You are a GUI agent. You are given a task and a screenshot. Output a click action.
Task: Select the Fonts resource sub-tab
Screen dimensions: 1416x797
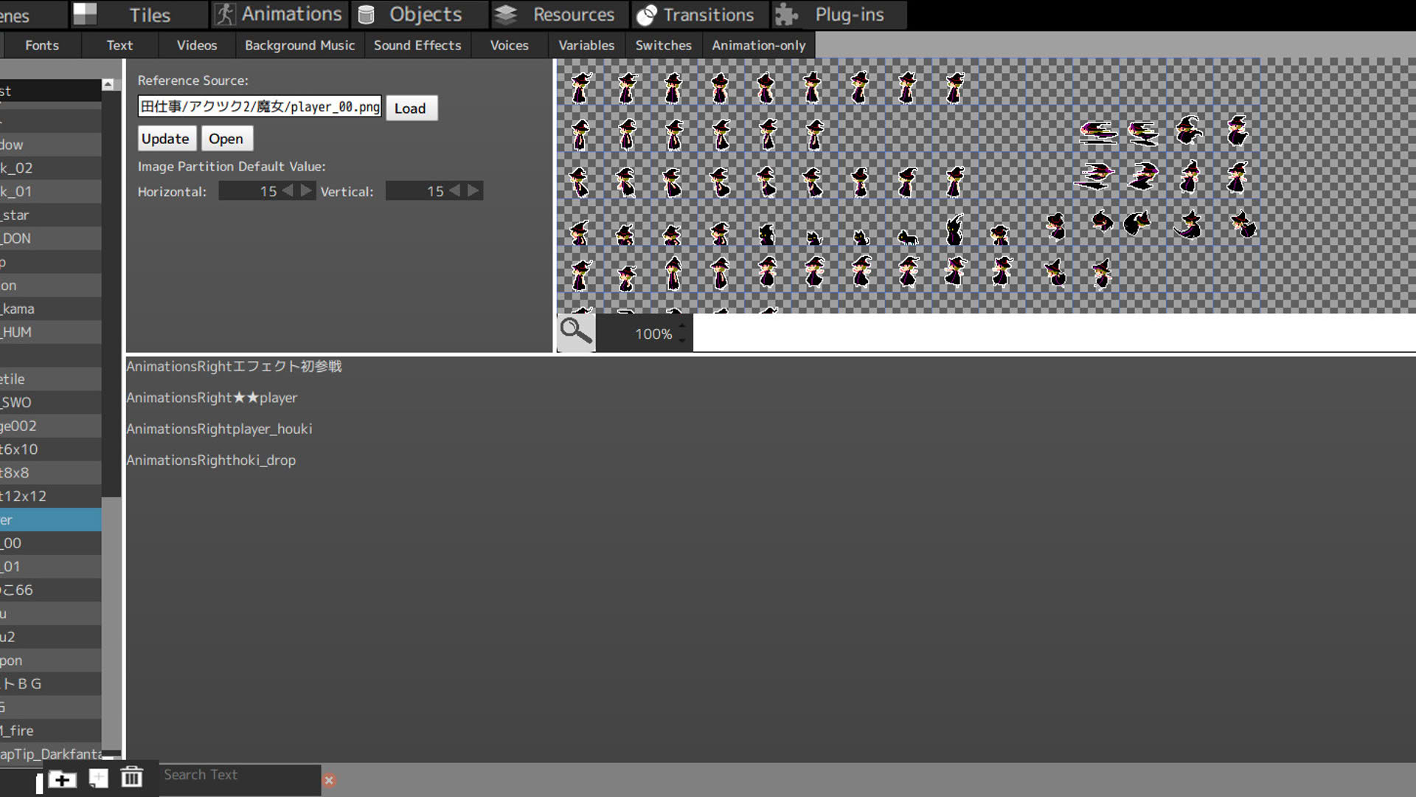tap(41, 45)
